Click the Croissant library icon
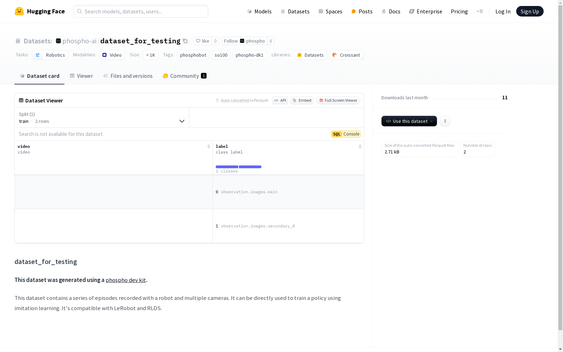 coord(335,55)
